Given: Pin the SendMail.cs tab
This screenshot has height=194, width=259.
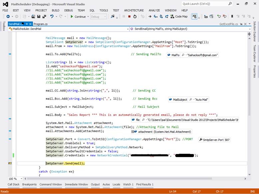Looking at the screenshot, I should (26, 24).
